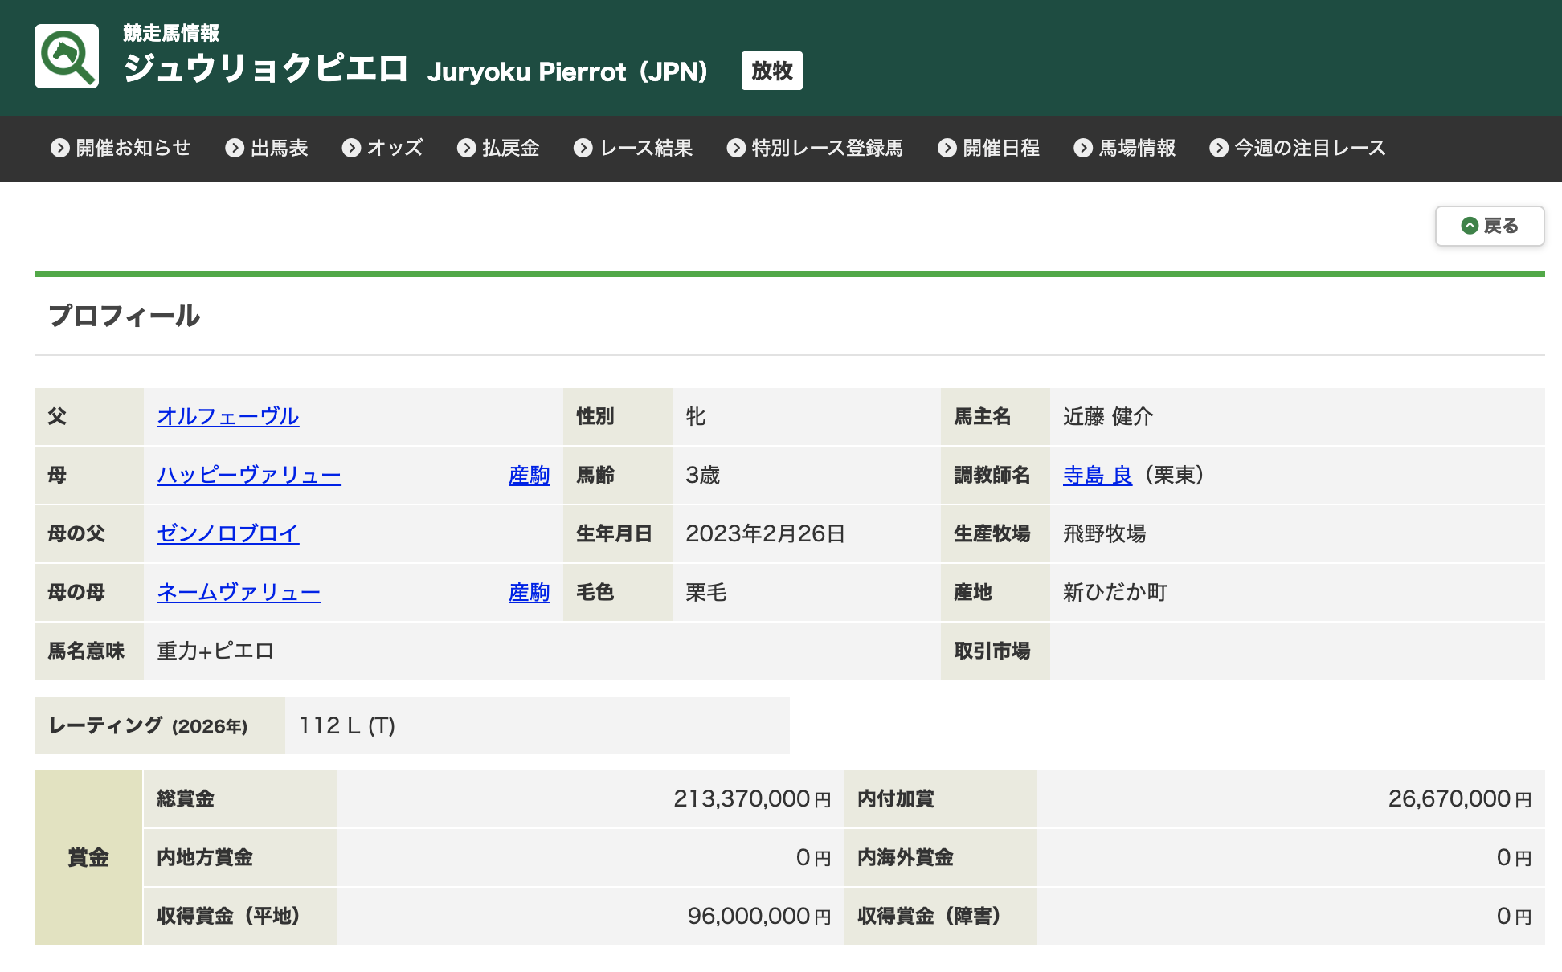Open 開催日程 menu item
Image resolution: width=1562 pixels, height=972 pixels.
click(x=988, y=148)
